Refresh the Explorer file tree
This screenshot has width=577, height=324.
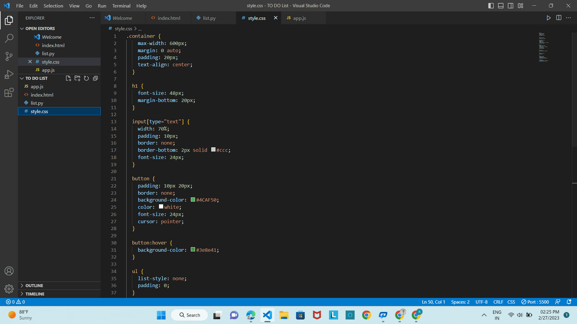coord(86,78)
